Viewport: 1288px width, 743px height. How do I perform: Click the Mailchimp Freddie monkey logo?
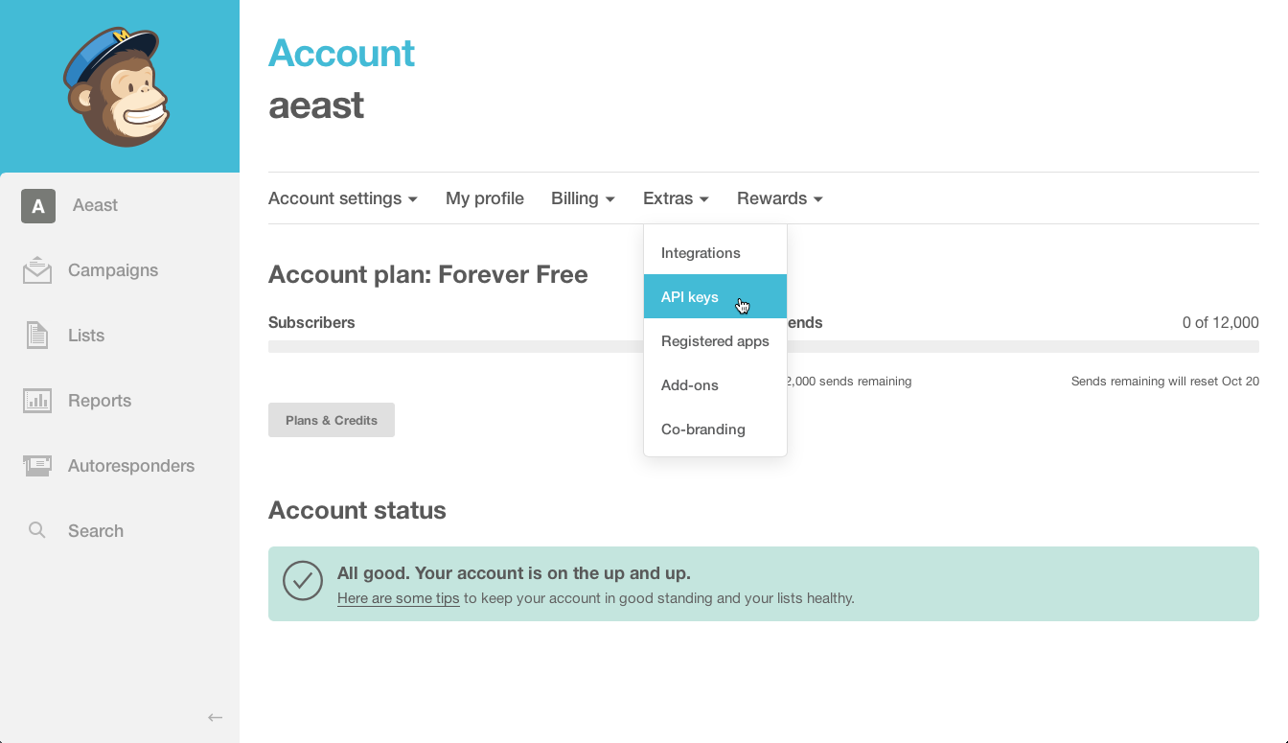[117, 86]
